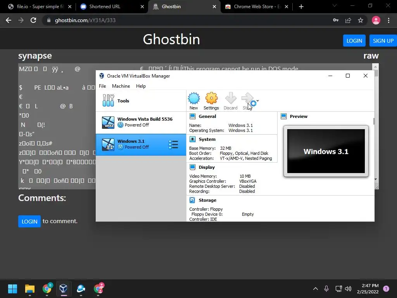The width and height of the screenshot is (397, 298).
Task: Open the Help menu in VirtualBox
Action: coord(141,86)
